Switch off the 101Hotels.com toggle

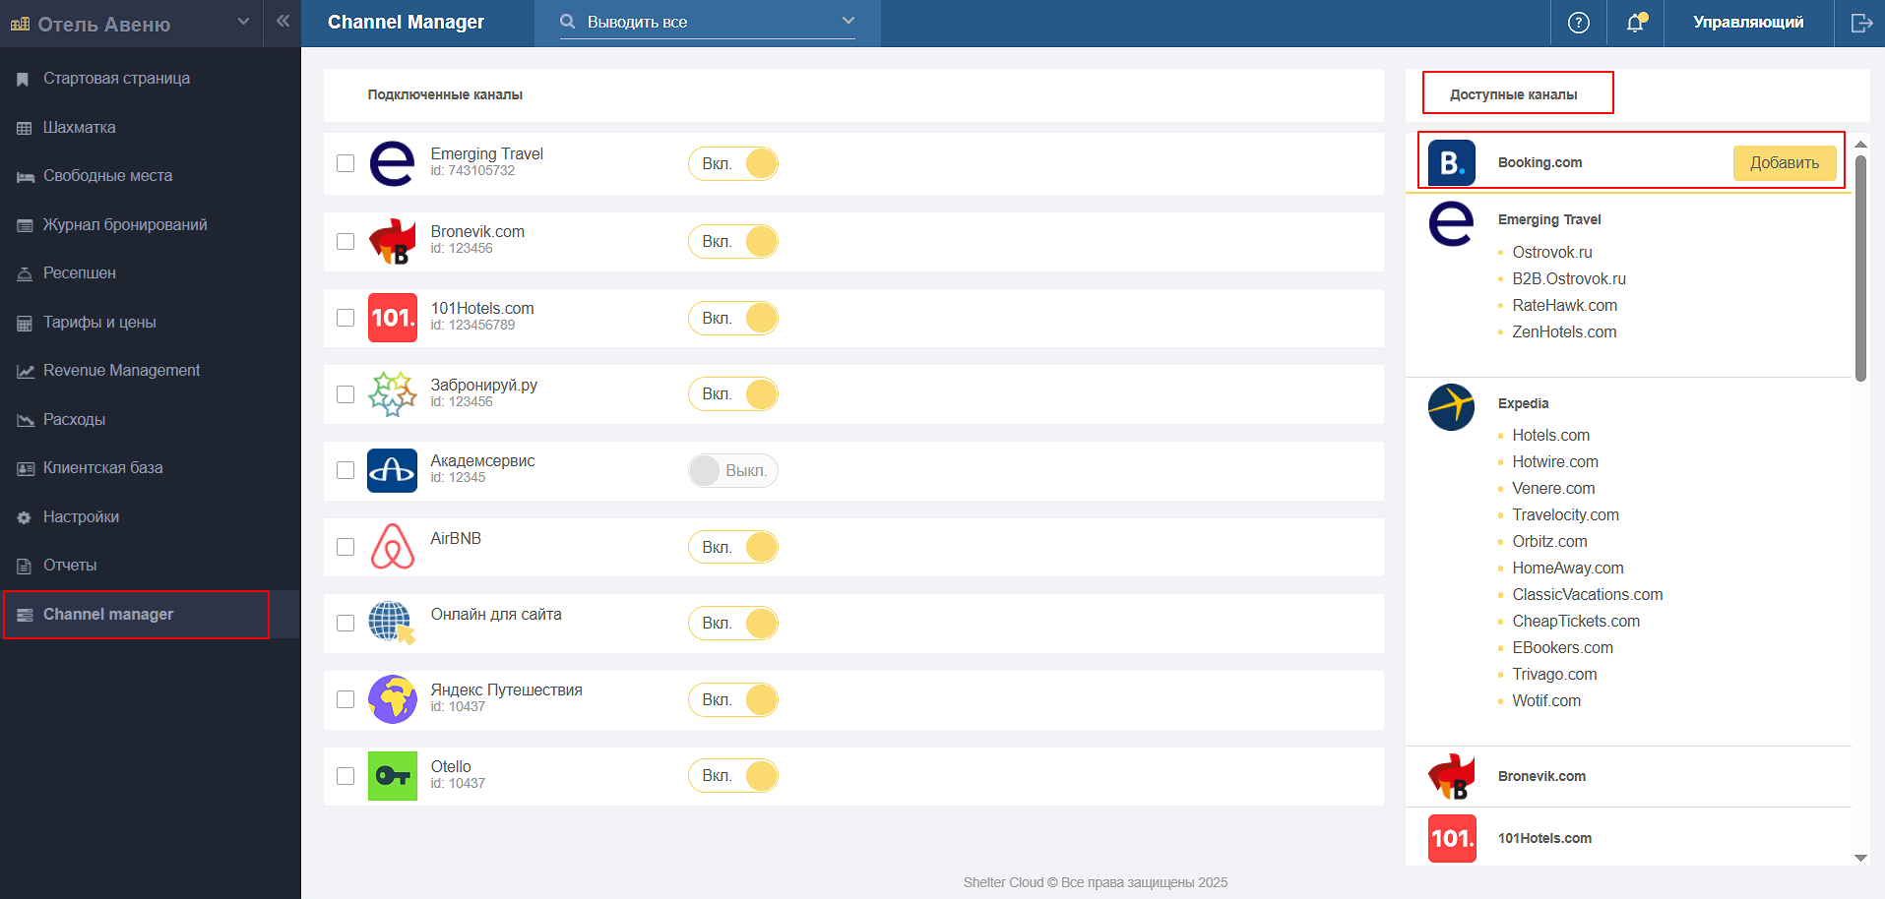tap(733, 318)
